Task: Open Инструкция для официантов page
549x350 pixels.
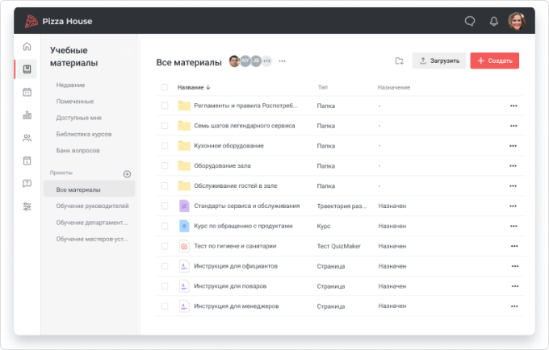Action: [236, 266]
